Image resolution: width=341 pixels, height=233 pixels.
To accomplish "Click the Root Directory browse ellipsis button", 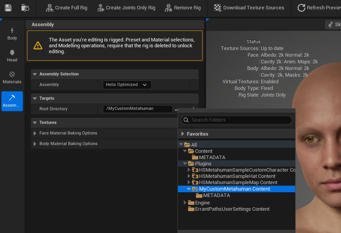I will coord(176,110).
